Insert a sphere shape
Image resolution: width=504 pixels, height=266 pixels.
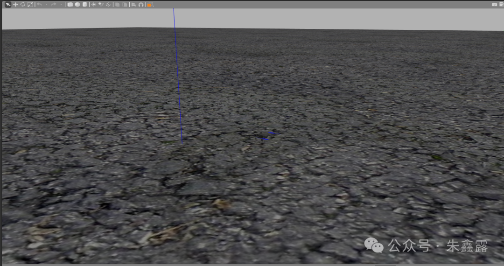coord(77,5)
